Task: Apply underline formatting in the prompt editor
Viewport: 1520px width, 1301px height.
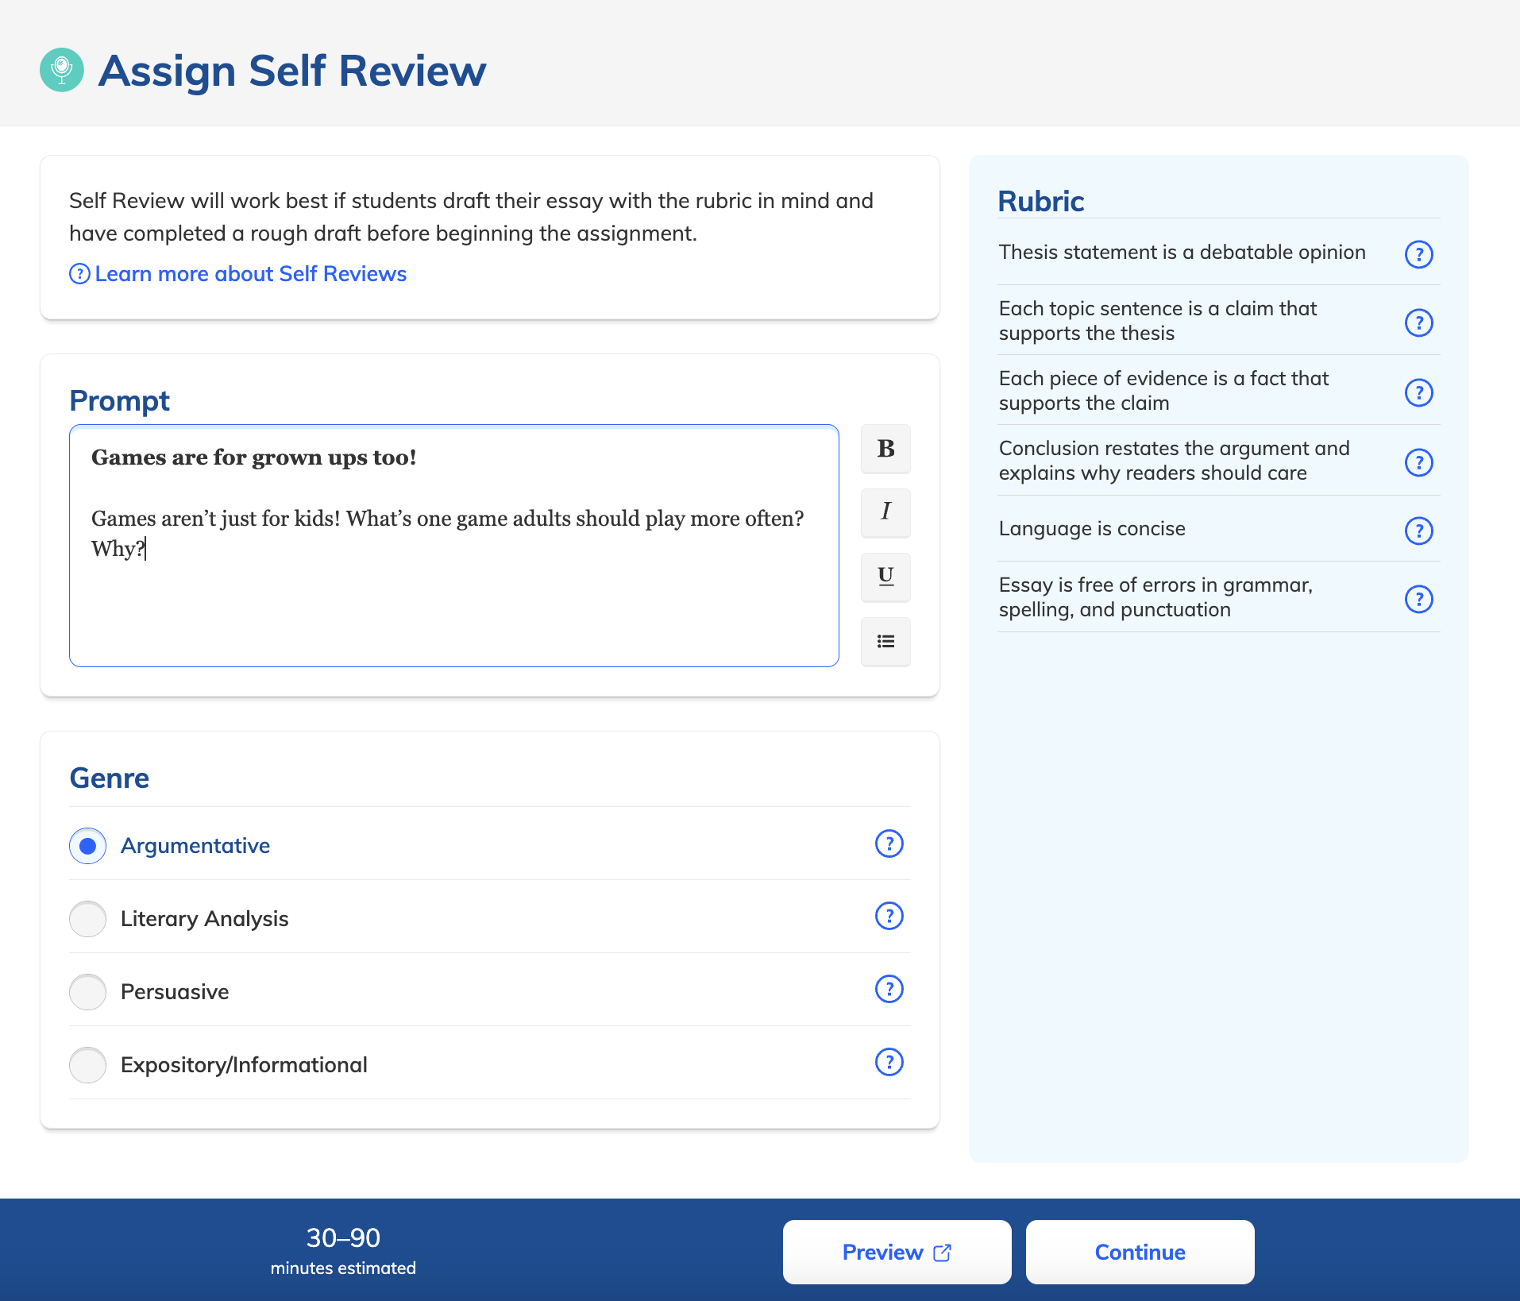Action: pos(885,577)
